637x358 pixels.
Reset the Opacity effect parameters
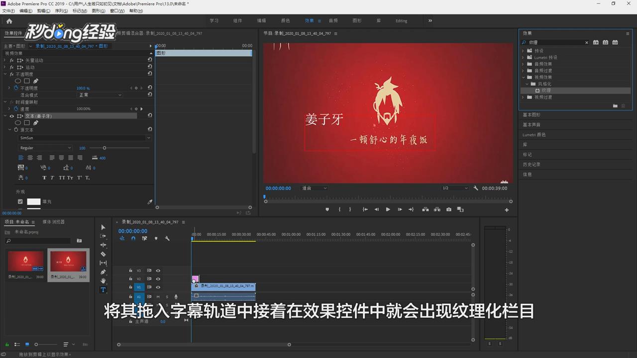pyautogui.click(x=150, y=74)
